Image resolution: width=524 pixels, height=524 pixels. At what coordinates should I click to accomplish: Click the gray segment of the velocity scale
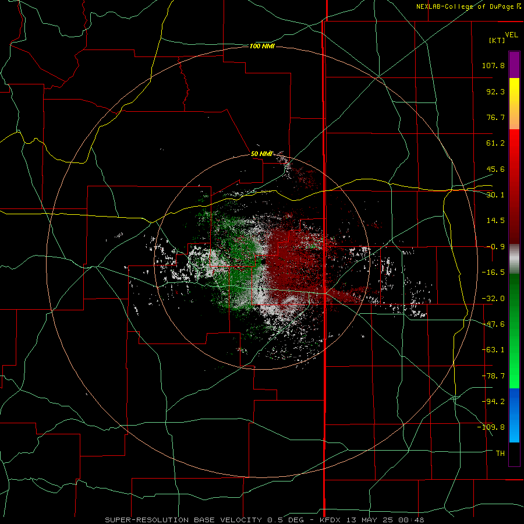click(x=514, y=259)
